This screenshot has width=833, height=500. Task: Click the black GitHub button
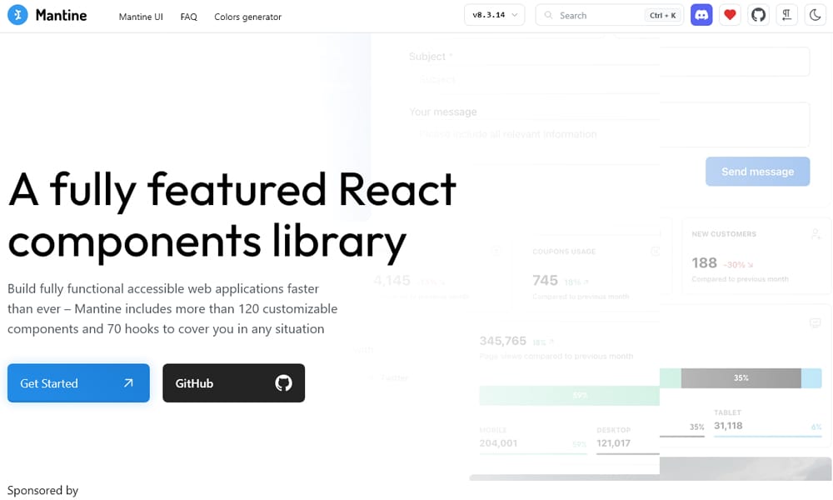click(x=234, y=383)
